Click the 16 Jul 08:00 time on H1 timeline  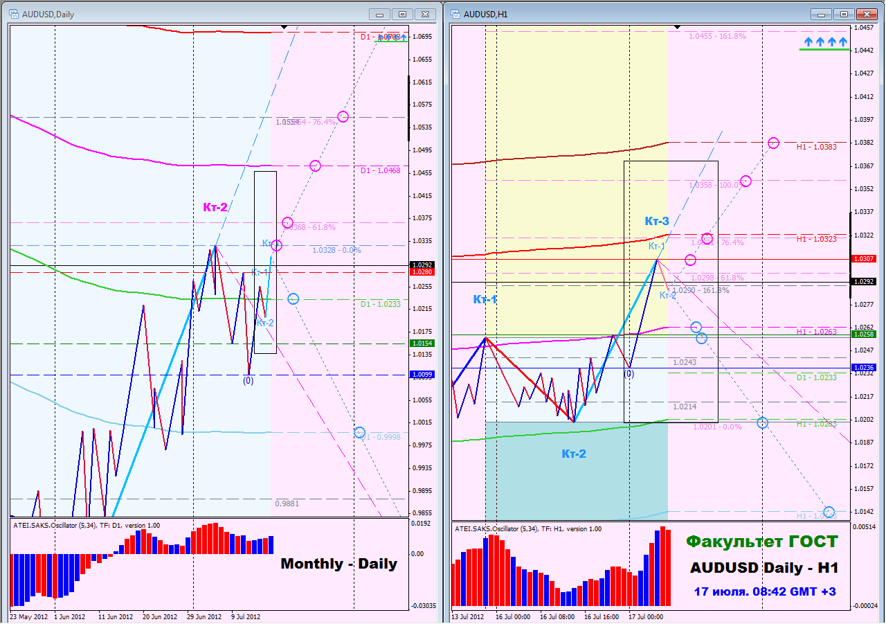coord(557,616)
